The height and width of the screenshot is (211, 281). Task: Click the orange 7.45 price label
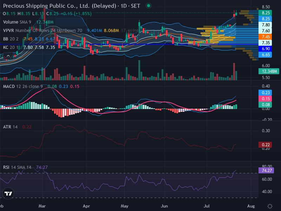tap(265, 37)
